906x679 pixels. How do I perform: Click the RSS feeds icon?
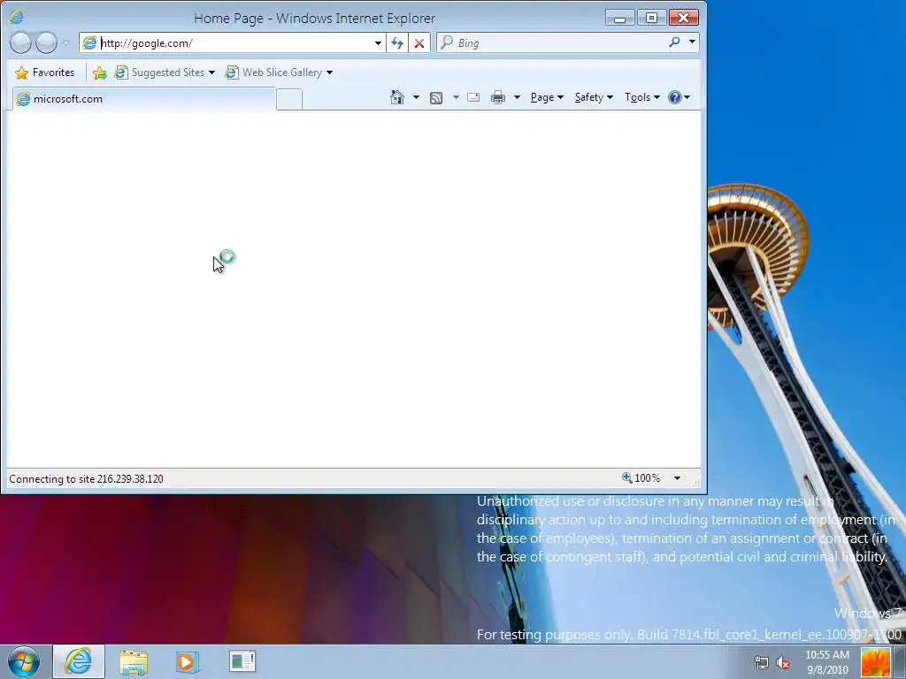pos(436,97)
